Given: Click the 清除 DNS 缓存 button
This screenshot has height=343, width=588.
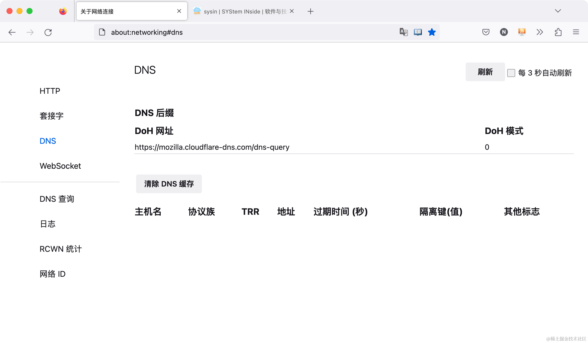Looking at the screenshot, I should [169, 184].
